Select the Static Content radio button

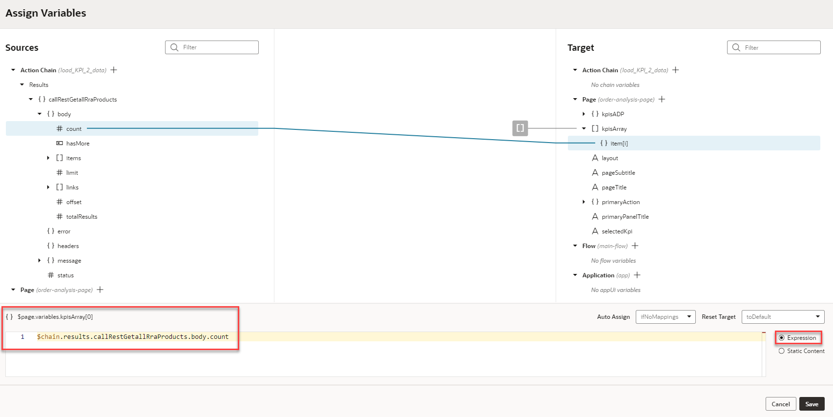click(x=781, y=351)
